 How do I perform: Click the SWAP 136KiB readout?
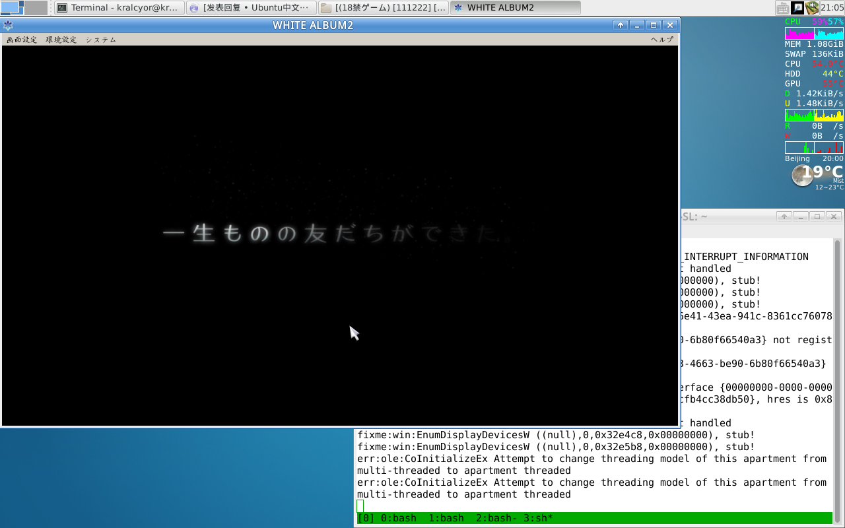(x=814, y=54)
